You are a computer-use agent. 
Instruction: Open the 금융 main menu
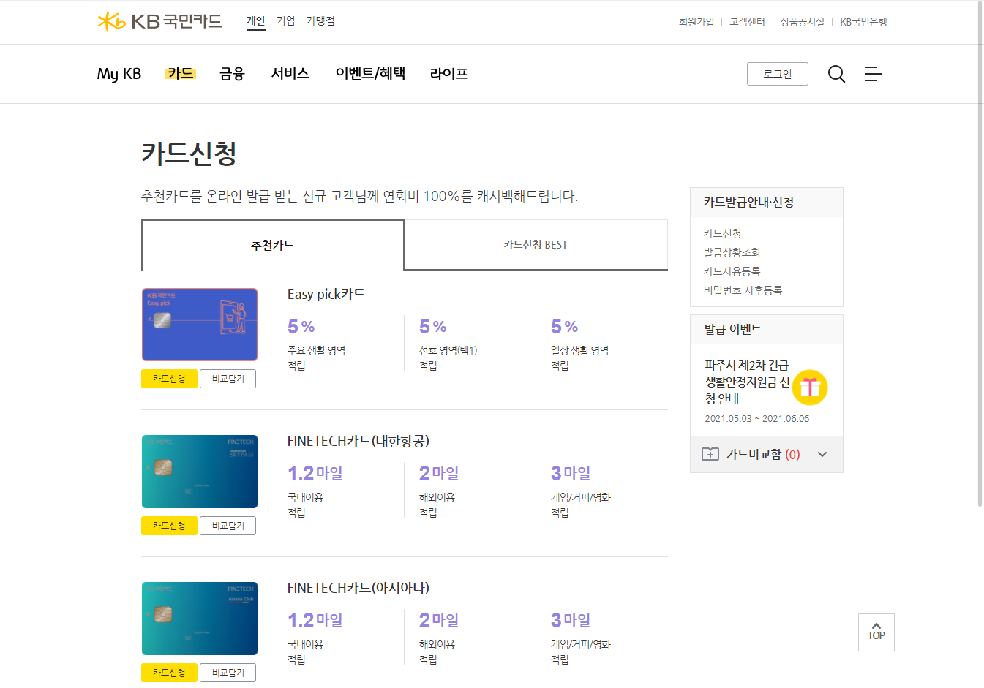coord(232,74)
